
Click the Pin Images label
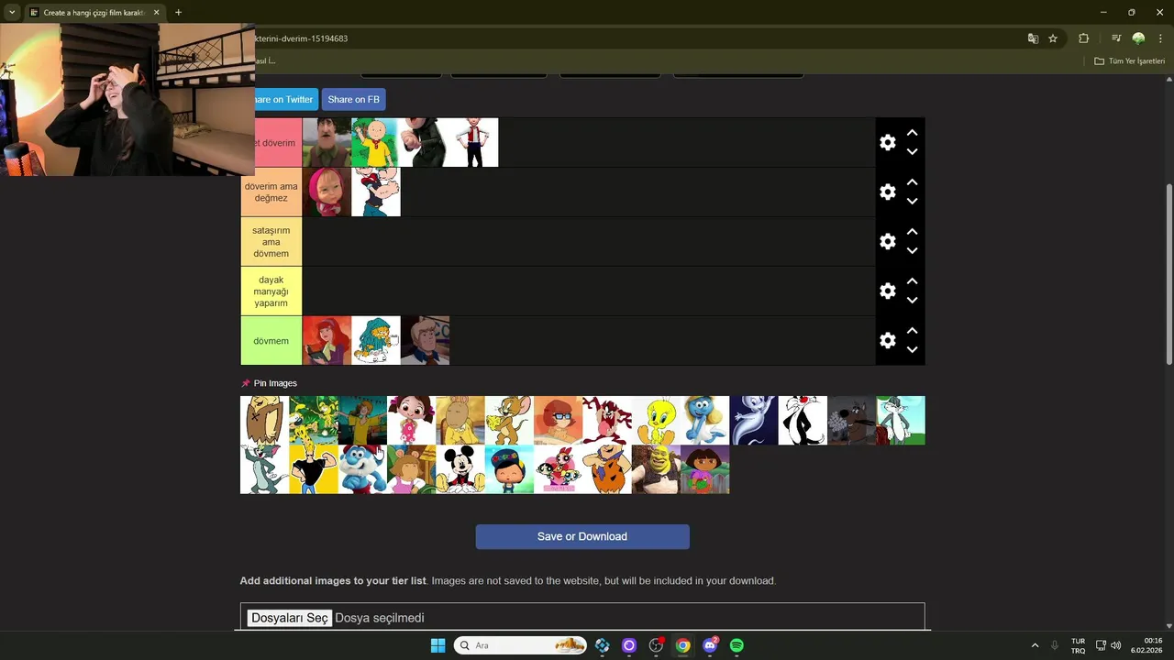tap(275, 383)
